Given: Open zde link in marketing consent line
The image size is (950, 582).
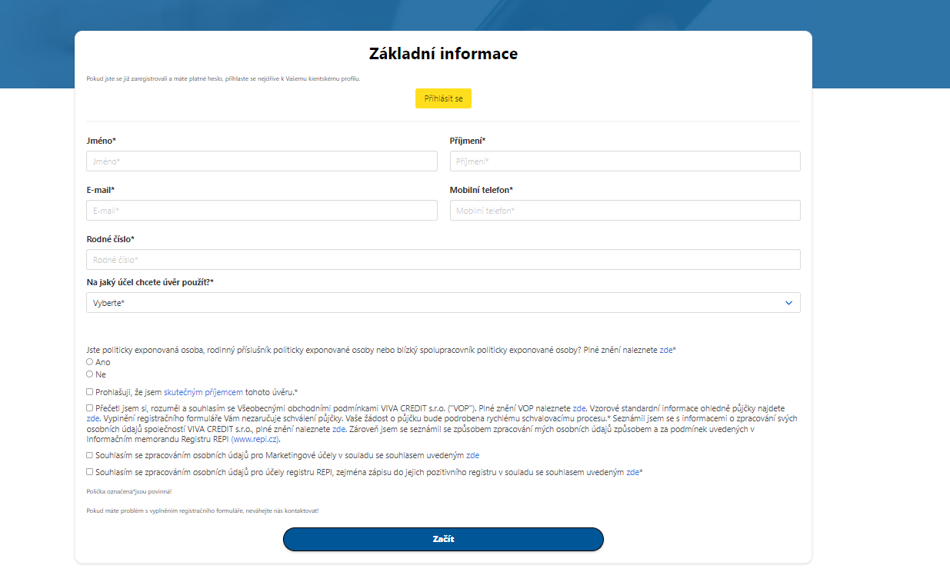Looking at the screenshot, I should click(x=472, y=456).
